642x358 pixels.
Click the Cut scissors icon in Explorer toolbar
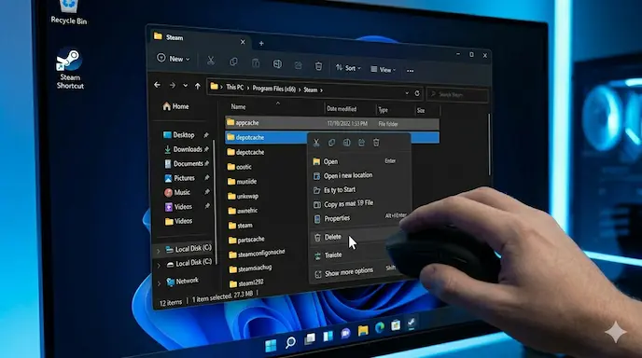pos(211,61)
